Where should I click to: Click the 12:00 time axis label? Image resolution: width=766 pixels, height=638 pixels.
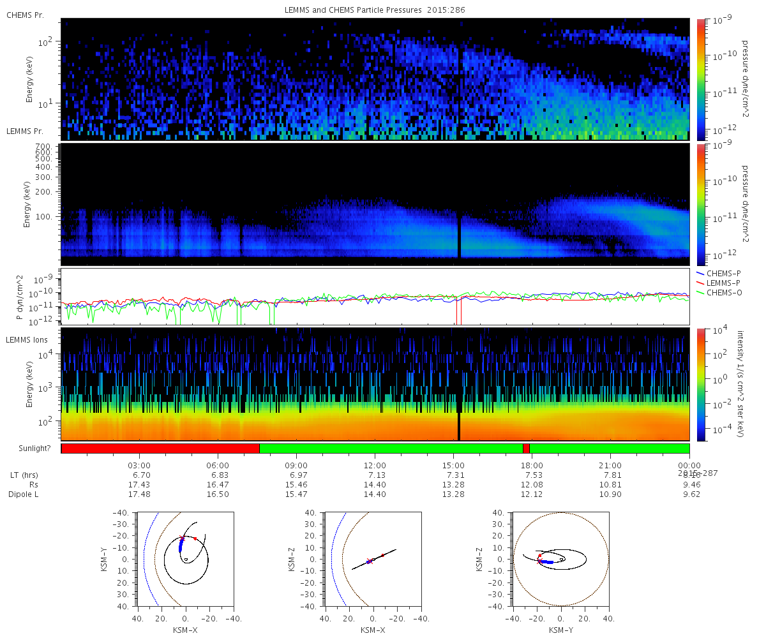click(x=375, y=466)
